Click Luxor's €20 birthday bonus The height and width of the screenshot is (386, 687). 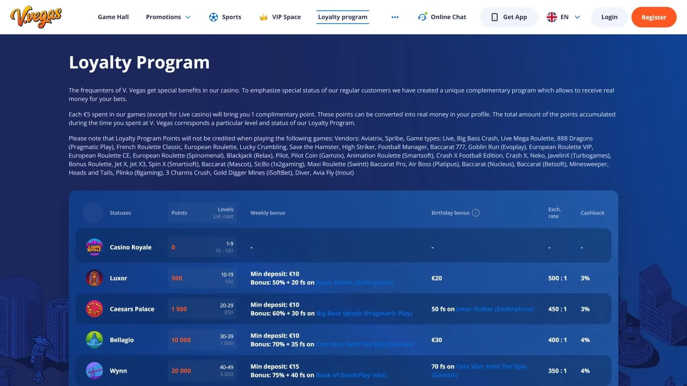437,278
